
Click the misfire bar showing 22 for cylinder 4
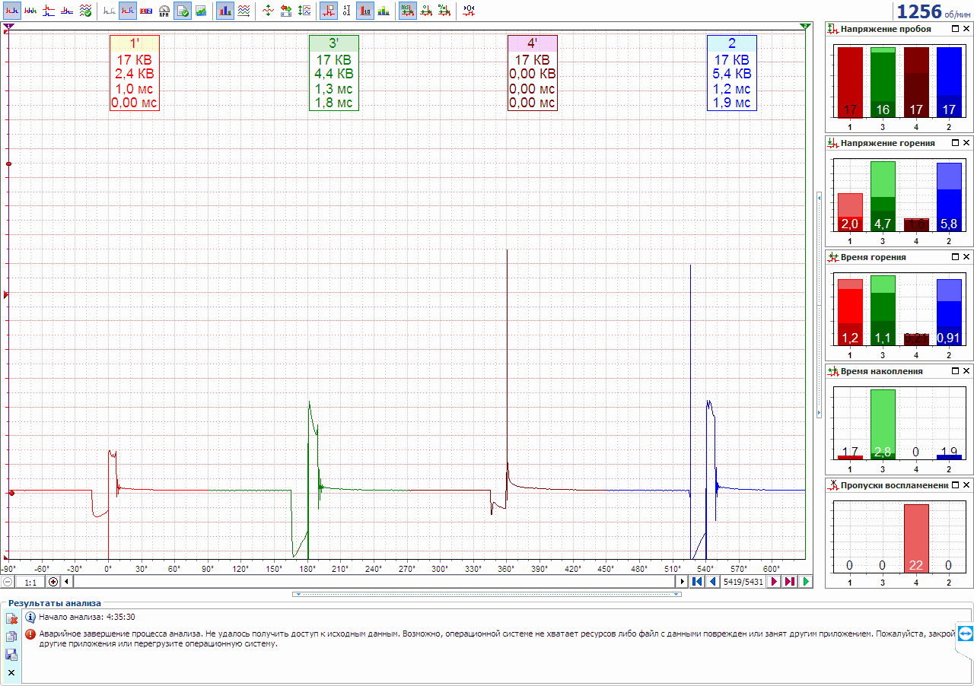[x=916, y=538]
